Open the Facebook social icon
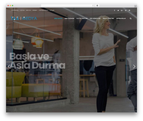 click(114, 10)
